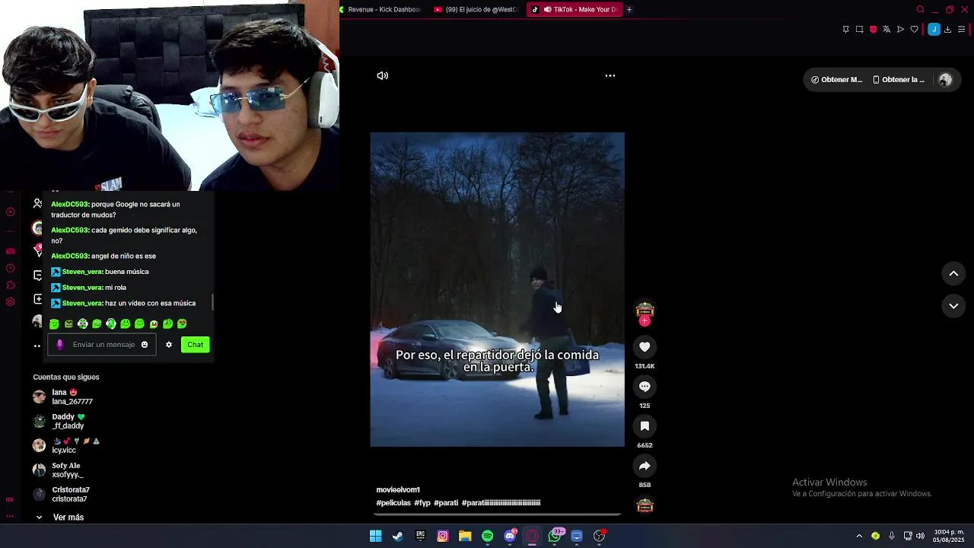Viewport: 974px width, 548px height.
Task: Click the first #parati hashtag
Action: (x=446, y=503)
